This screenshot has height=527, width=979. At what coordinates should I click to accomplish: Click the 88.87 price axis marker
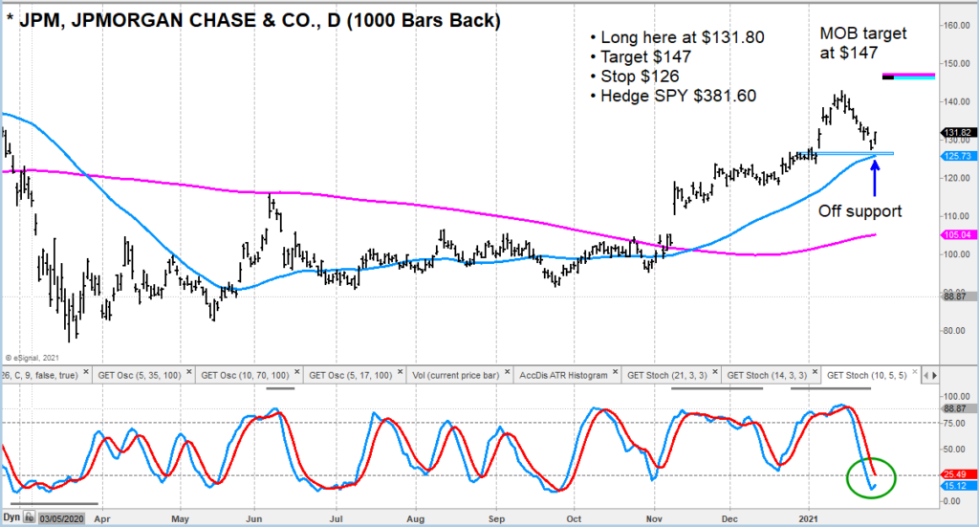(957, 296)
